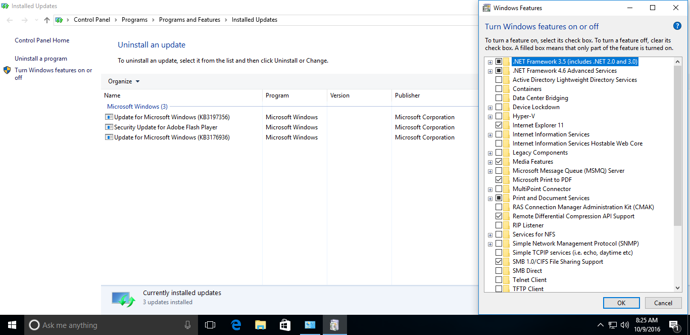Check the Containers feature checkbox
The width and height of the screenshot is (690, 335).
[499, 89]
